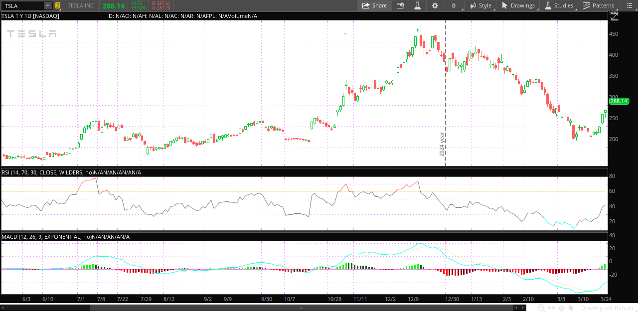
Task: Click the bid price B: 287.62
Action: [161, 3]
